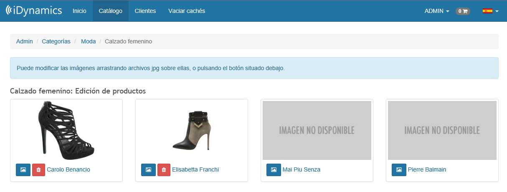Delete image of Carolo Benancio
507x192 pixels.
pos(38,170)
